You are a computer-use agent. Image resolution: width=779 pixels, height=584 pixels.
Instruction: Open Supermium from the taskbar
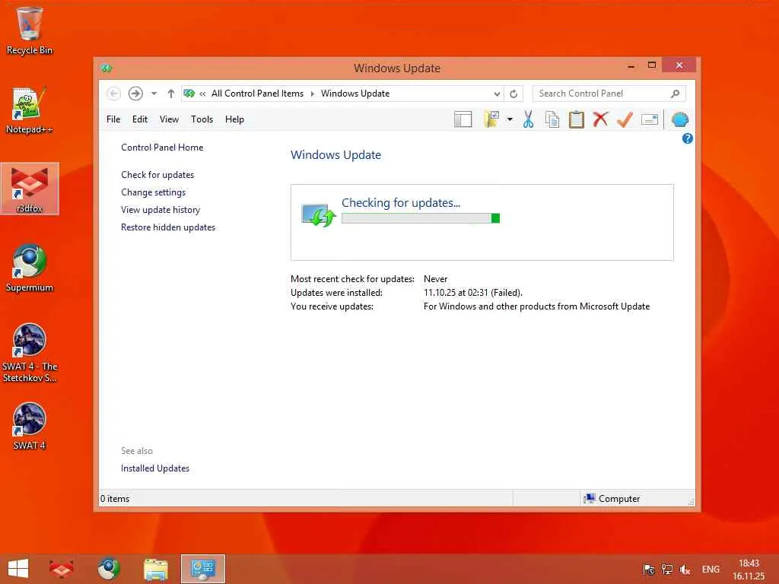pyautogui.click(x=109, y=569)
